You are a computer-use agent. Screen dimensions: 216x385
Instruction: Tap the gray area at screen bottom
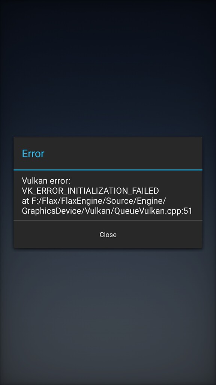click(x=108, y=368)
